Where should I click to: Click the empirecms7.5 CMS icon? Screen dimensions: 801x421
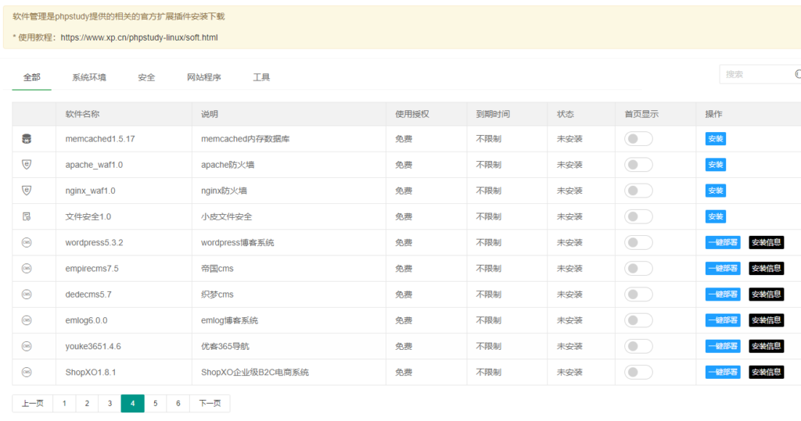coord(27,269)
